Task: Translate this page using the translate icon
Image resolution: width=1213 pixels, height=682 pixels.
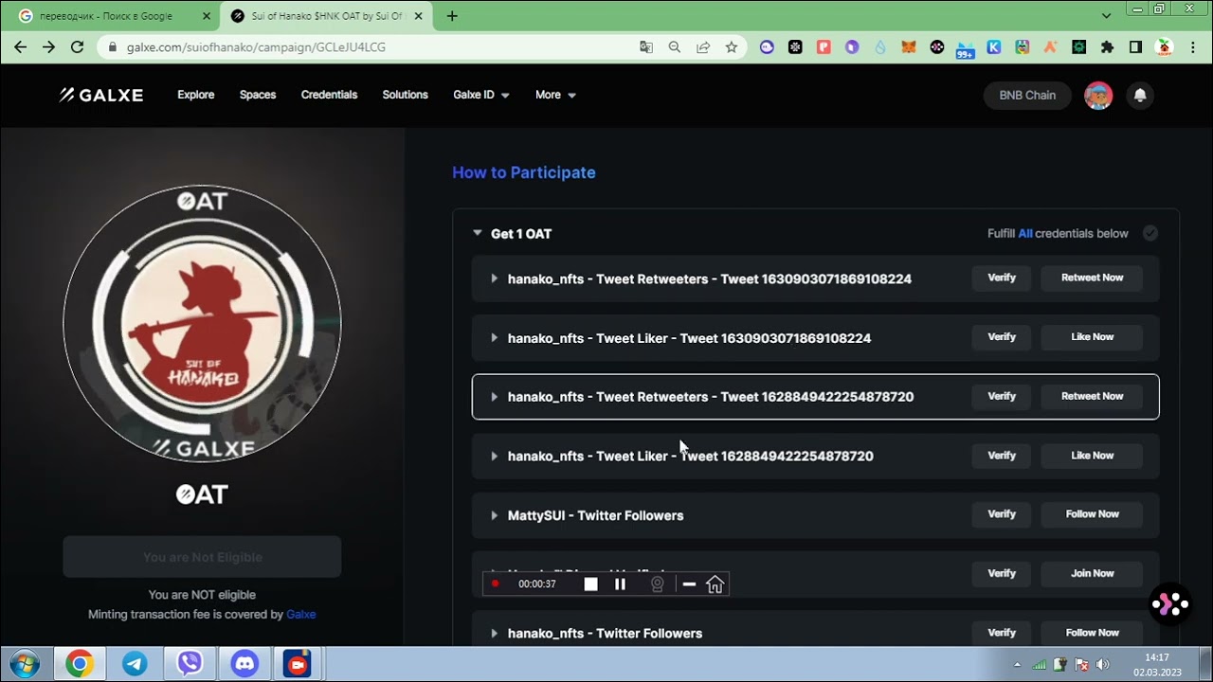Action: coord(646,46)
